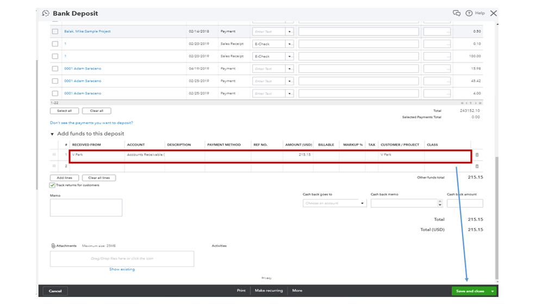Click ref no. field on 0.10 row
The image size is (543, 305).
(x=437, y=44)
